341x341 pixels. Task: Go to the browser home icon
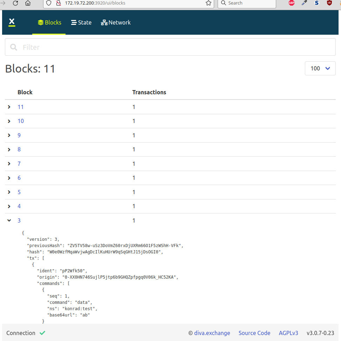28,3
